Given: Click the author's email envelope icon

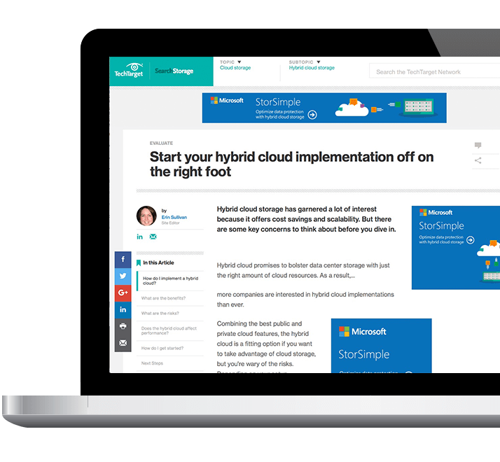Looking at the screenshot, I should point(153,237).
